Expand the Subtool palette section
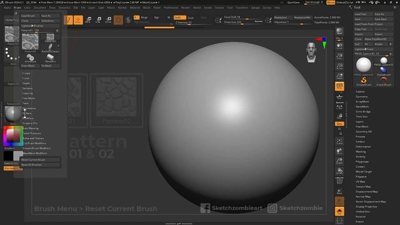 pos(360,92)
